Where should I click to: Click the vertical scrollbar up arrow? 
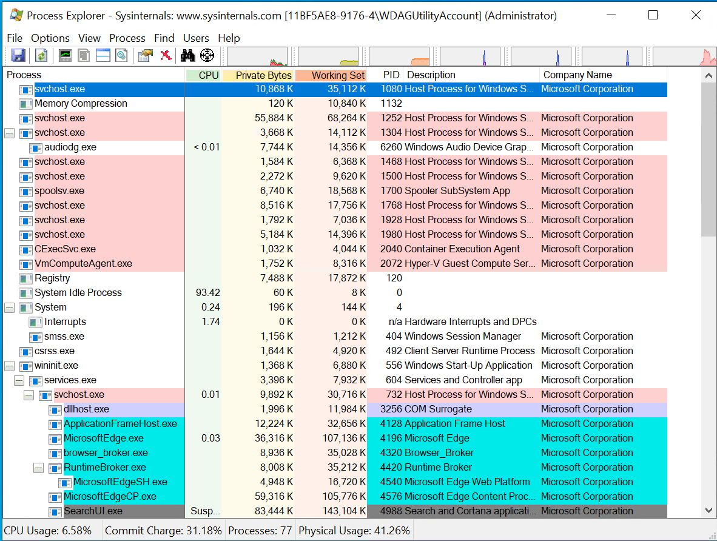(x=709, y=75)
